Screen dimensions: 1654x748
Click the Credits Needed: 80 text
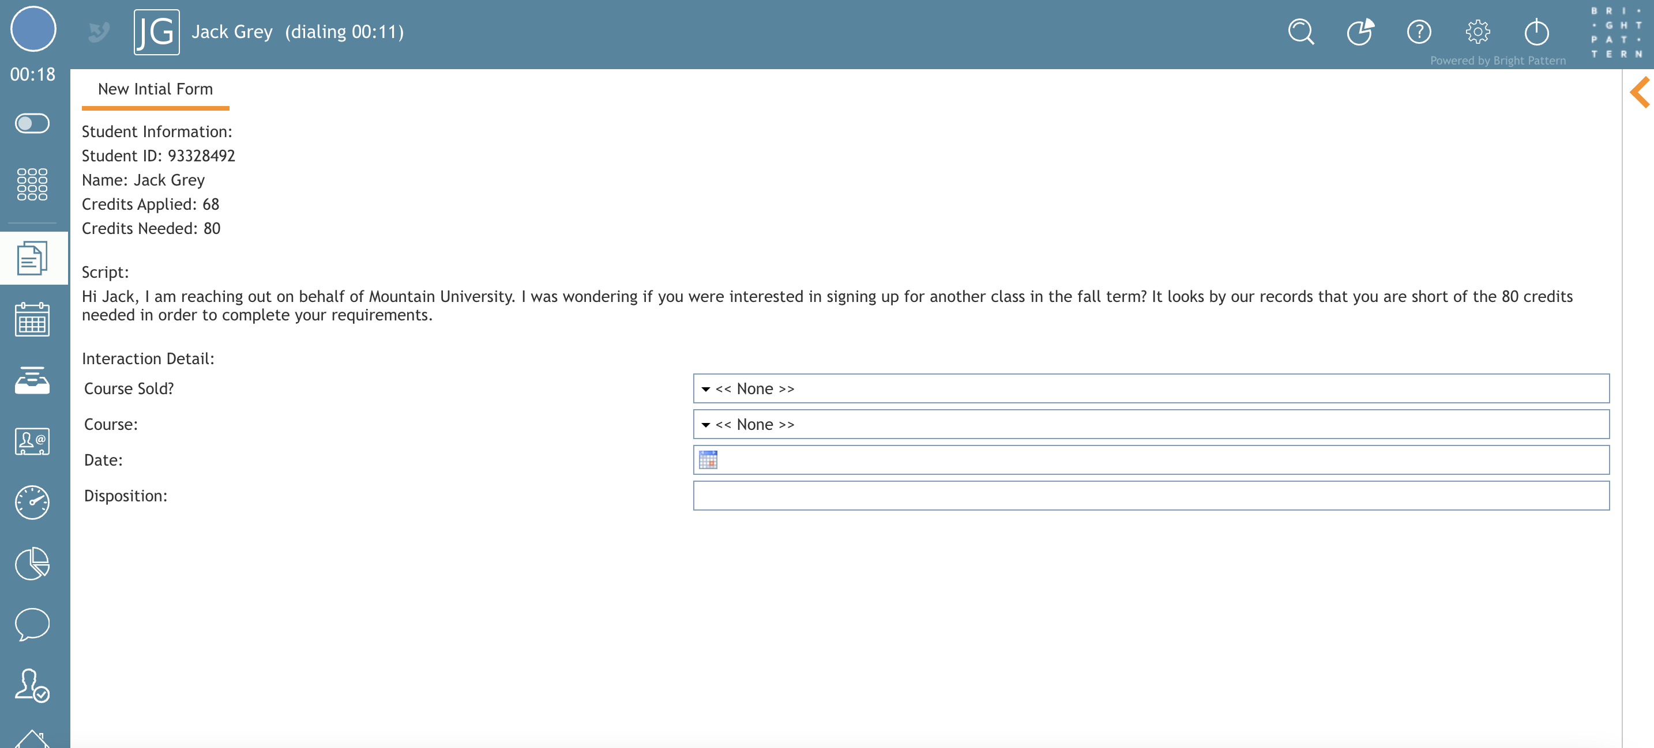coord(151,228)
